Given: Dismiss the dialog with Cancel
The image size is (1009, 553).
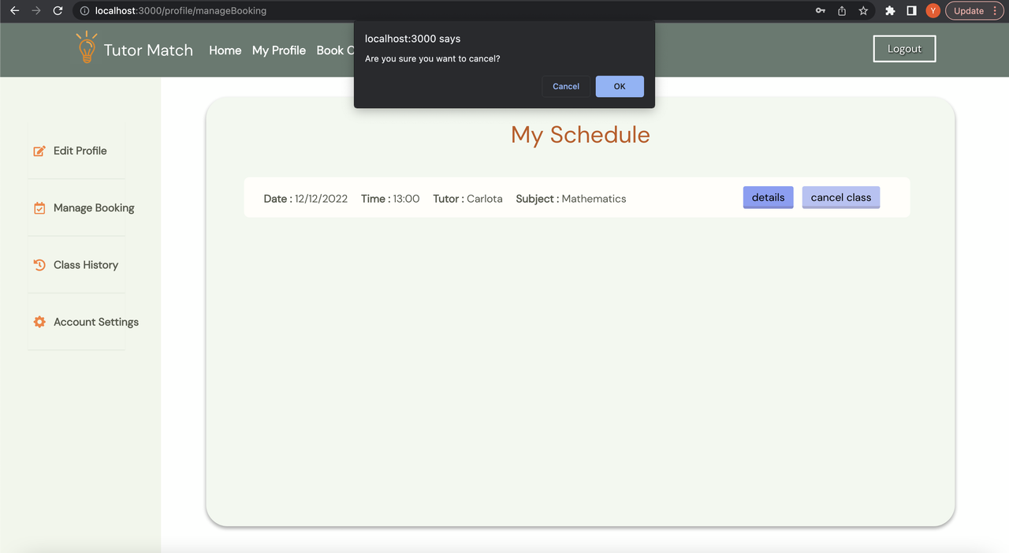Looking at the screenshot, I should click(565, 86).
